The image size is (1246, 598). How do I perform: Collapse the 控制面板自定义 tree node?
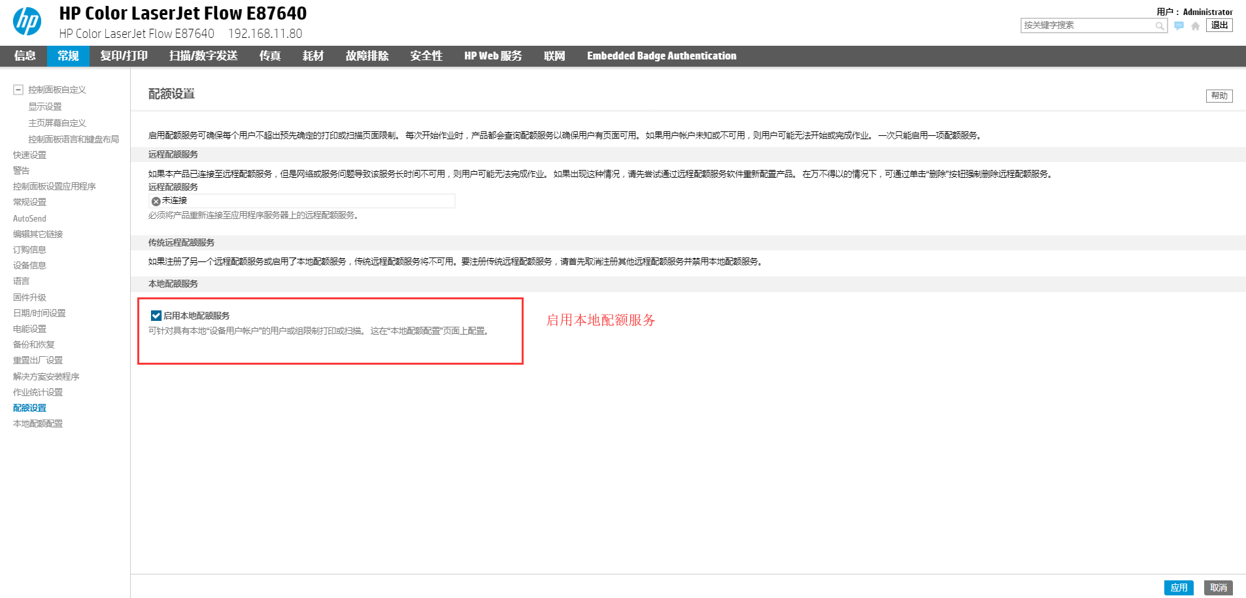point(18,90)
